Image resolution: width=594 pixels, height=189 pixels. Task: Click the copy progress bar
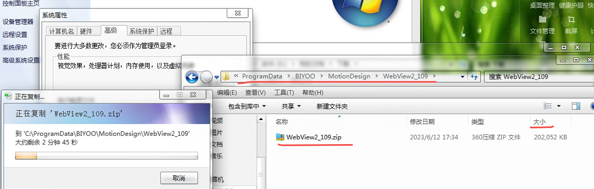[106, 156]
